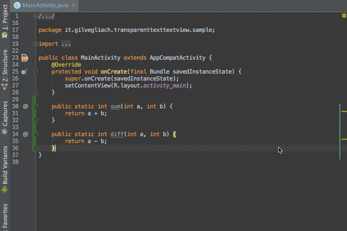The width and height of the screenshot is (347, 231).
Task: Click the yellow inspection status indicator
Action: click(x=344, y=16)
